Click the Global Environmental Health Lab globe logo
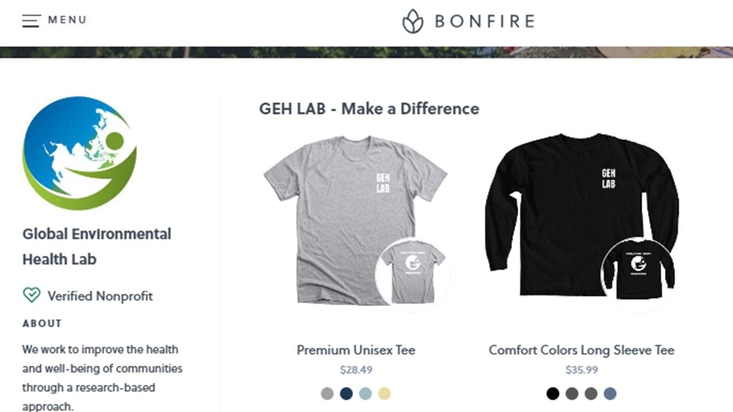Screen dimensions: 733x412 (80, 153)
